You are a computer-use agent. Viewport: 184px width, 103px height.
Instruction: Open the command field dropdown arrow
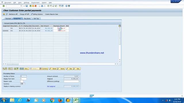click(x=21, y=6)
